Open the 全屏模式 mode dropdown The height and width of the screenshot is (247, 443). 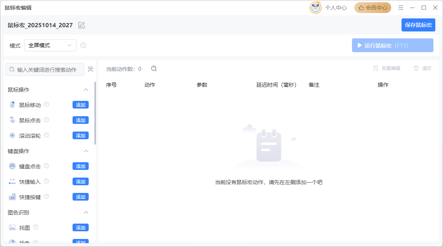[50, 45]
